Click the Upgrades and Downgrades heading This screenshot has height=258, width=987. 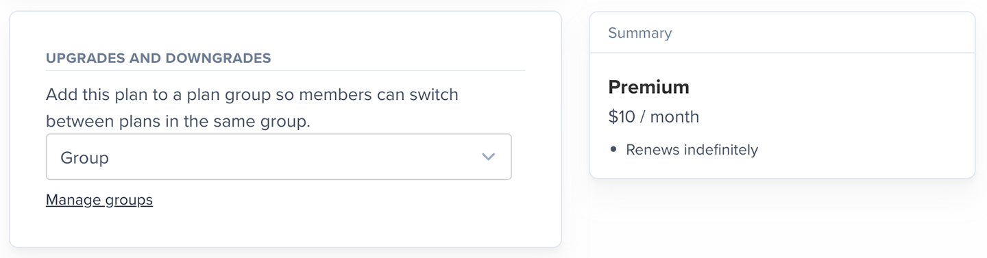(x=158, y=58)
